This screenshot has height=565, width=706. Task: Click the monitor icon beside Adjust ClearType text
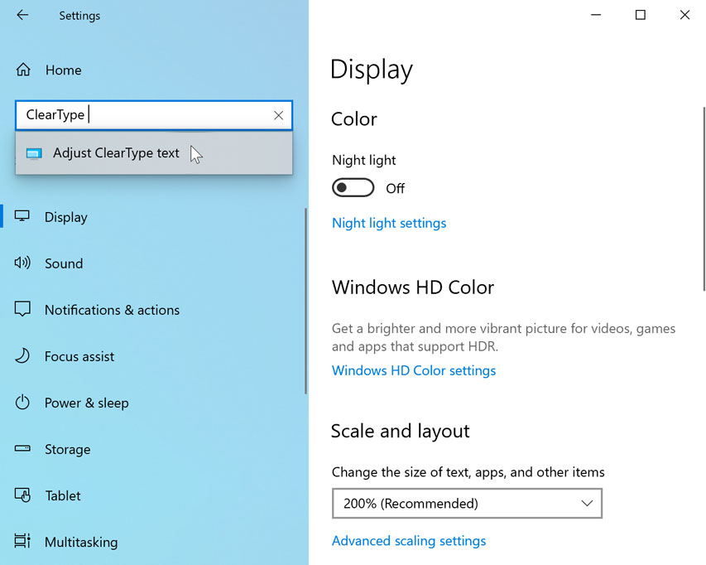[32, 152]
